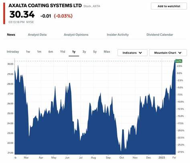Select the 1m chart range
This screenshot has height=164, width=190.
click(39, 52)
